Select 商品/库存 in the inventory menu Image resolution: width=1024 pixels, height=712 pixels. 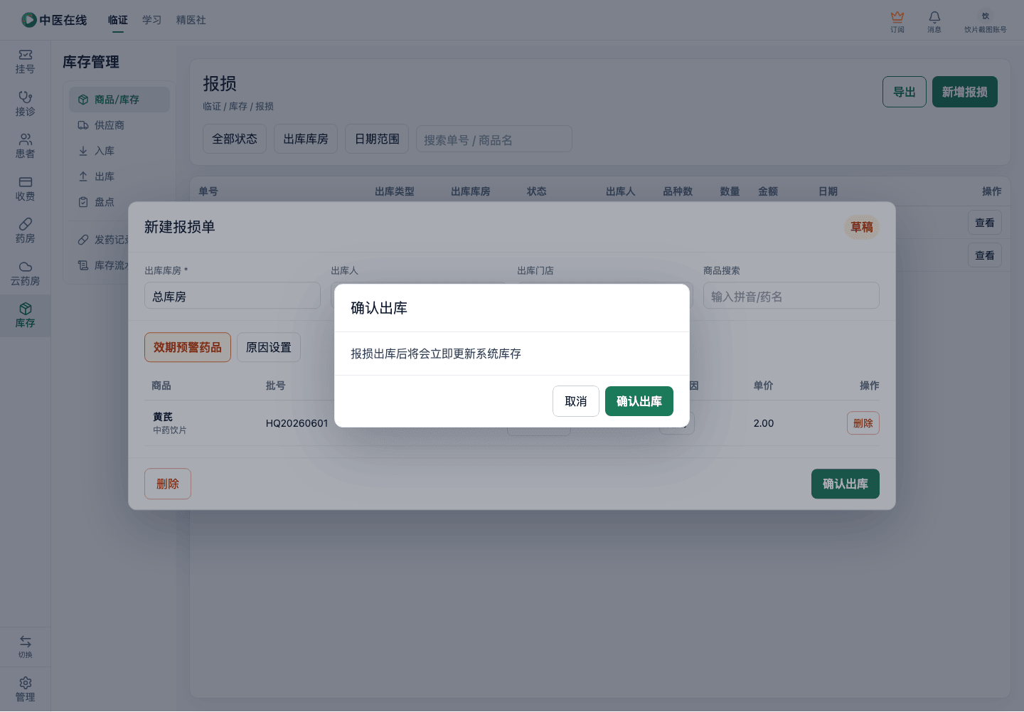pyautogui.click(x=119, y=100)
